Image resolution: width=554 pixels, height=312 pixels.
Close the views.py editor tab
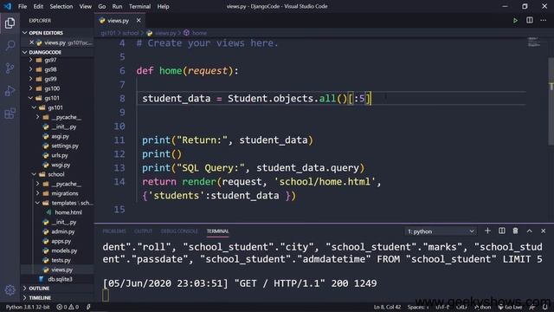pos(138,21)
